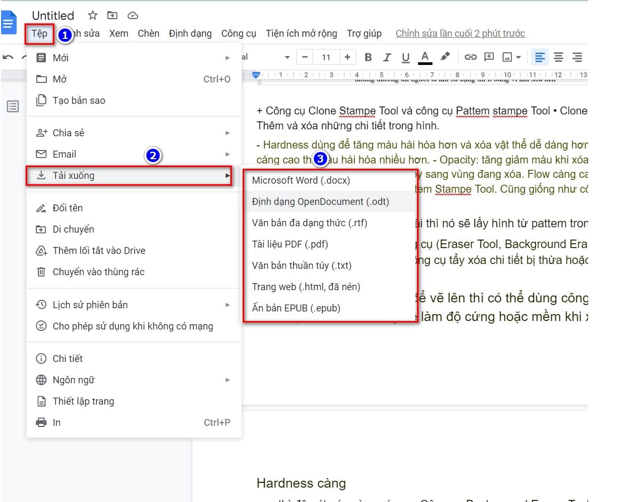Open the font name dropdown arrow
618x502 pixels.
[x=287, y=57]
